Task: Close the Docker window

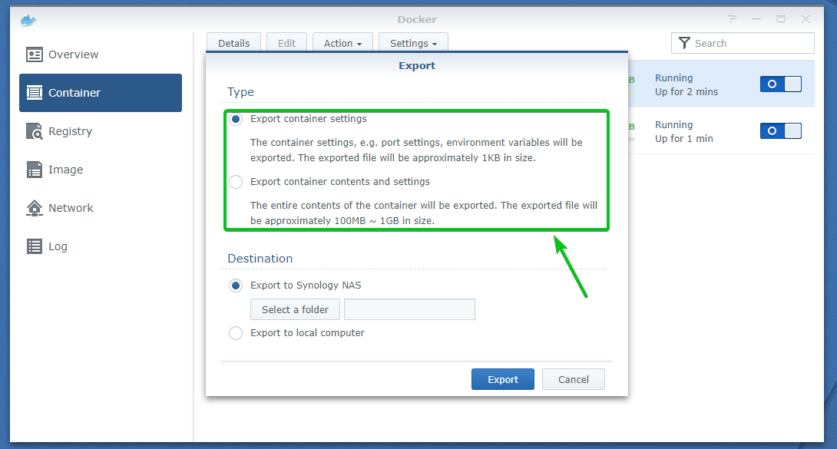Action: point(806,19)
